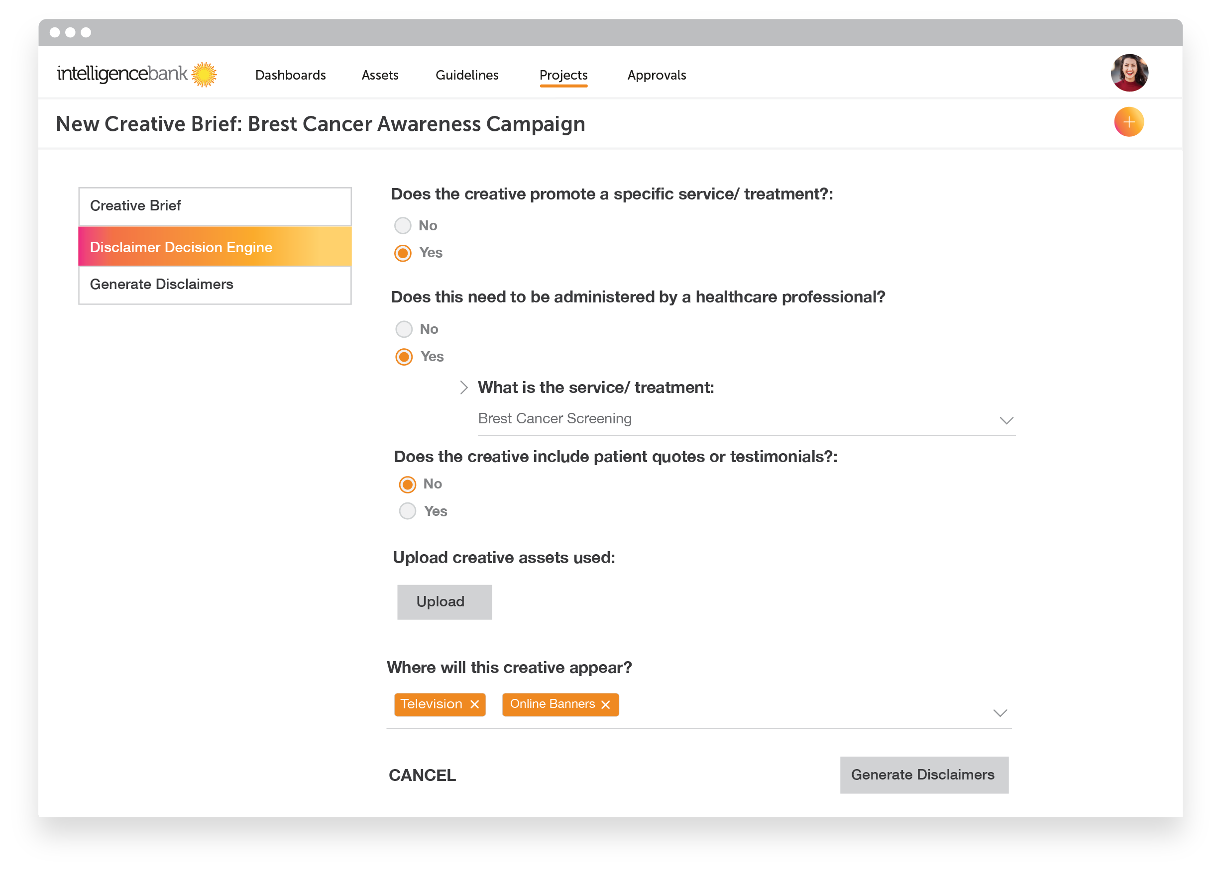Select No for promoting specific service

tap(402, 225)
